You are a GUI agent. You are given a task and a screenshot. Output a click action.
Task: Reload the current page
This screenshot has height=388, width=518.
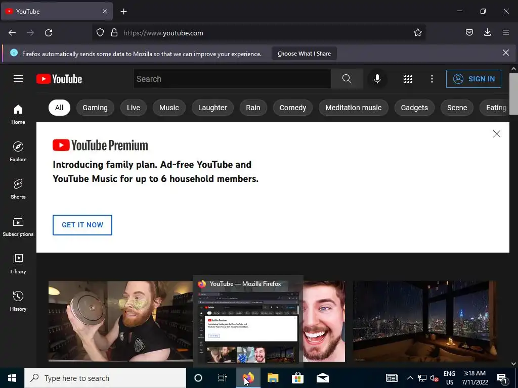point(49,33)
